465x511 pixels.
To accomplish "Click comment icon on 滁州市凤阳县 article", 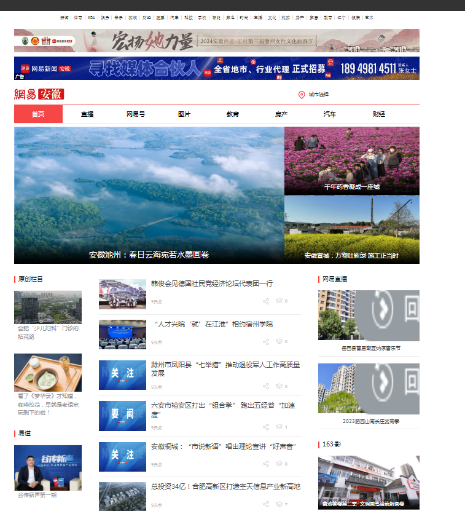I will click(x=279, y=386).
